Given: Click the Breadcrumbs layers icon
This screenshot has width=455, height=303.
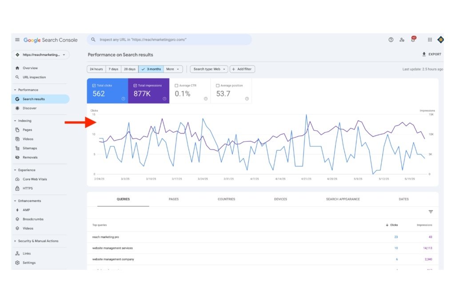Looking at the screenshot, I should pyautogui.click(x=17, y=219).
